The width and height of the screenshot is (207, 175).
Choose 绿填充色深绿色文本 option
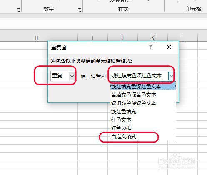143,103
